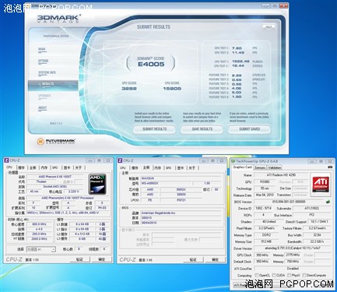This screenshot has width=337, height=292.
Task: Click 验证 button in CPU-Z mainboard window
Action: [193, 259]
